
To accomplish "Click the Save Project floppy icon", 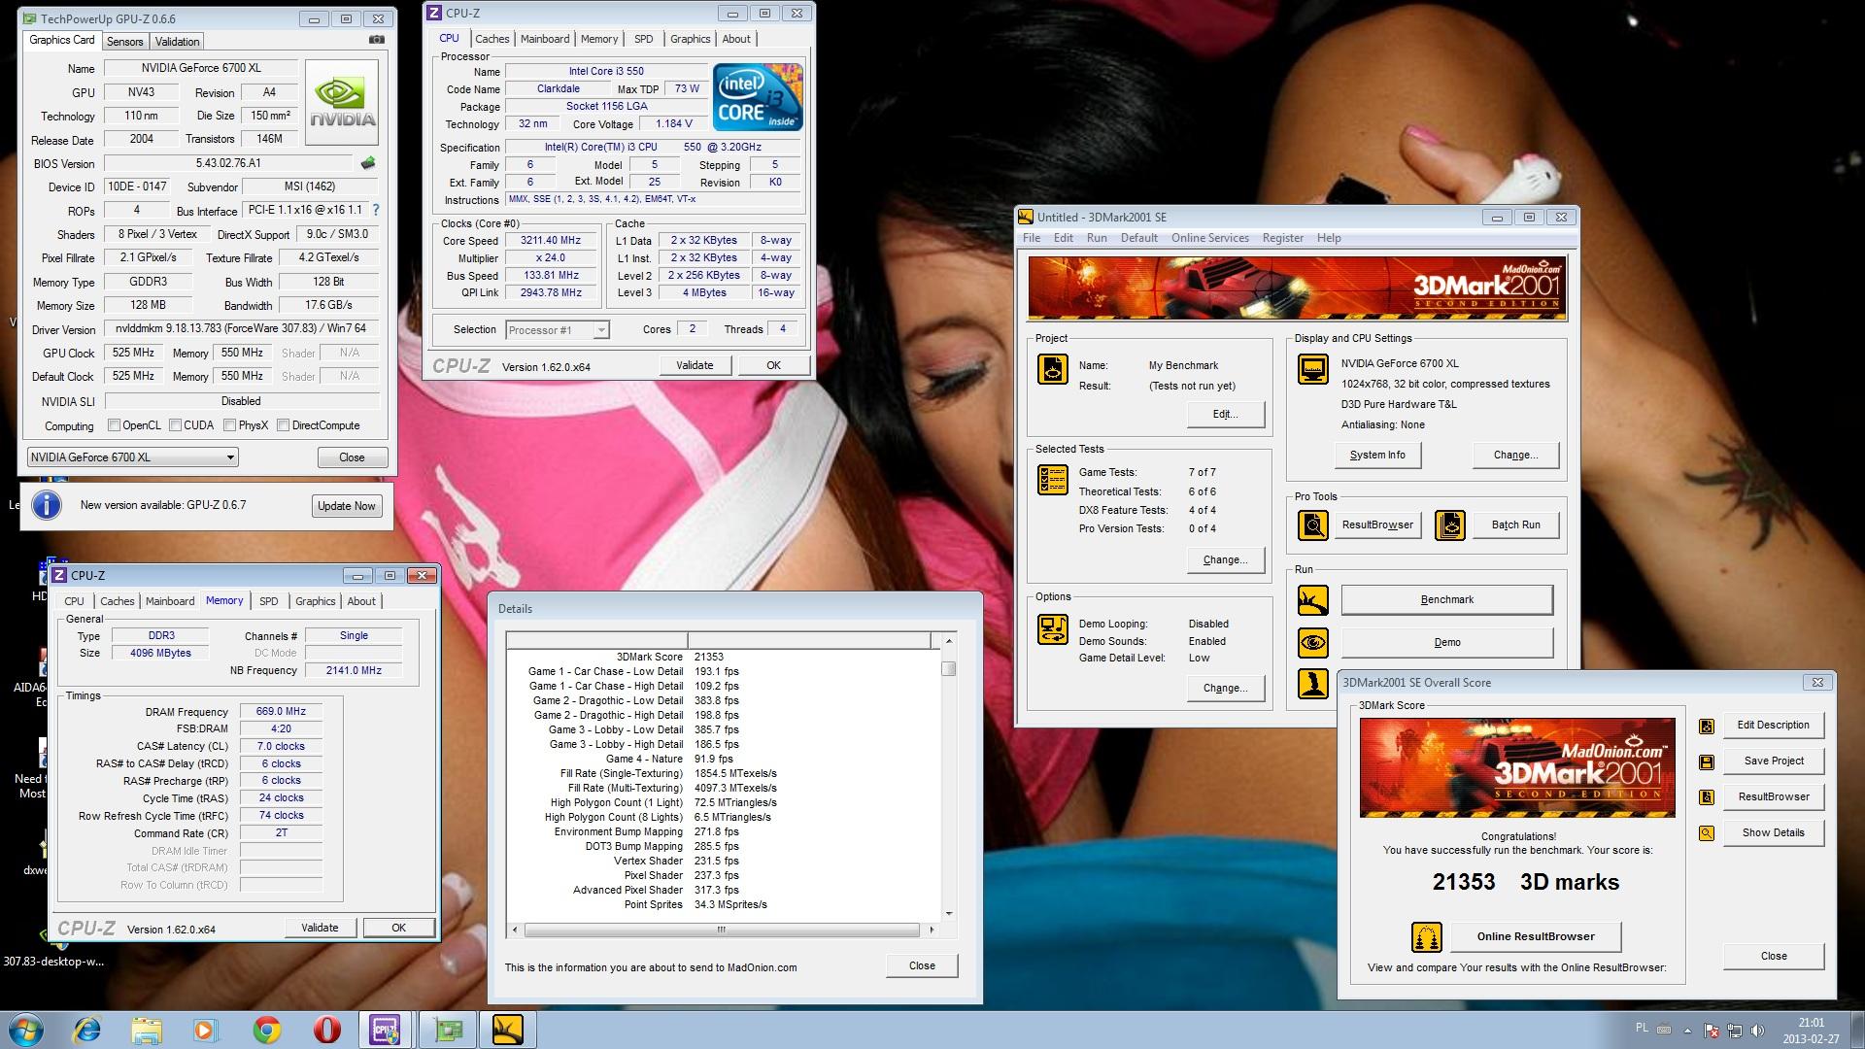I will click(x=1707, y=761).
